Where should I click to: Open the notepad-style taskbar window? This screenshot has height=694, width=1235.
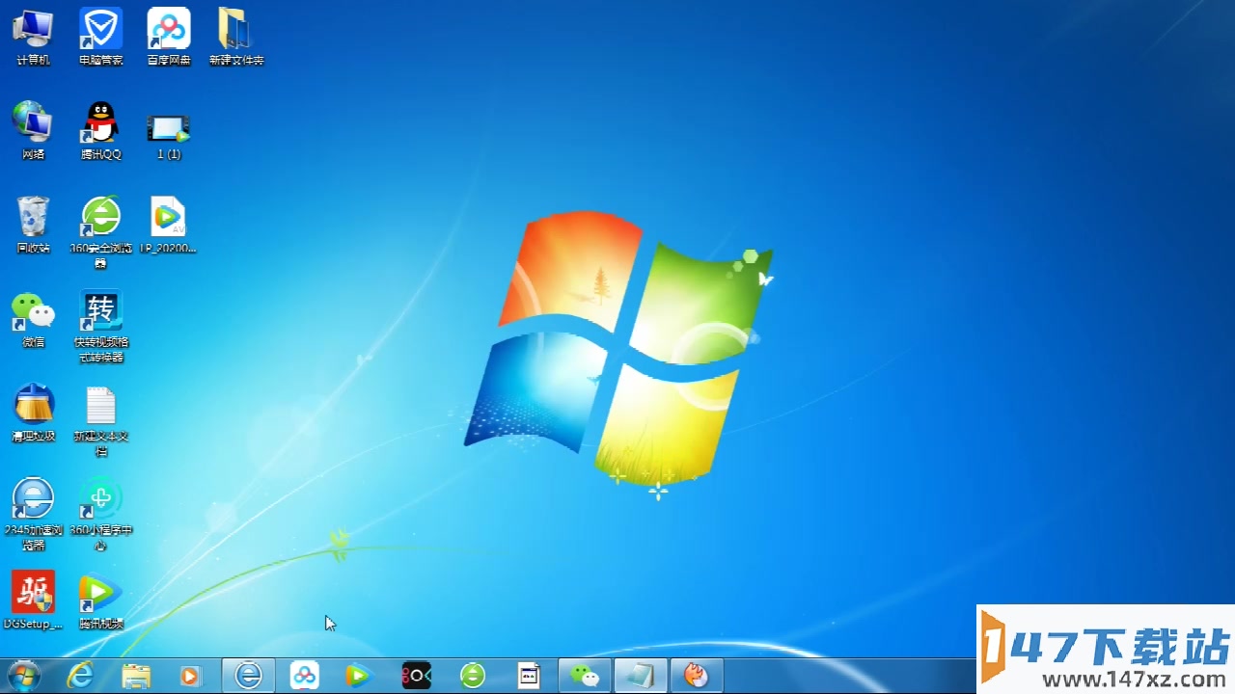[641, 676]
